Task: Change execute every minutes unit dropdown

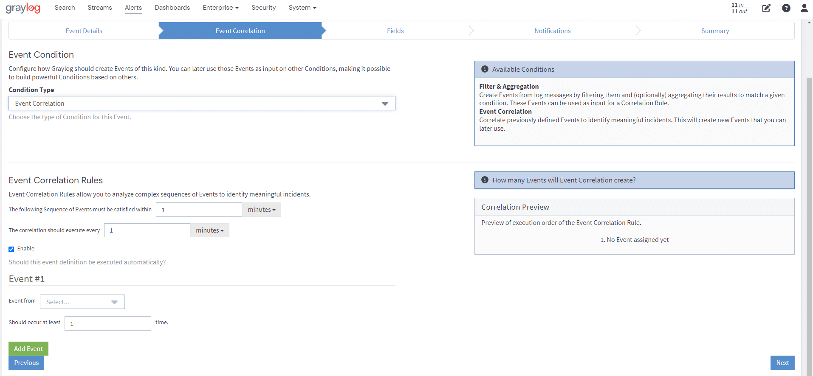Action: click(209, 230)
